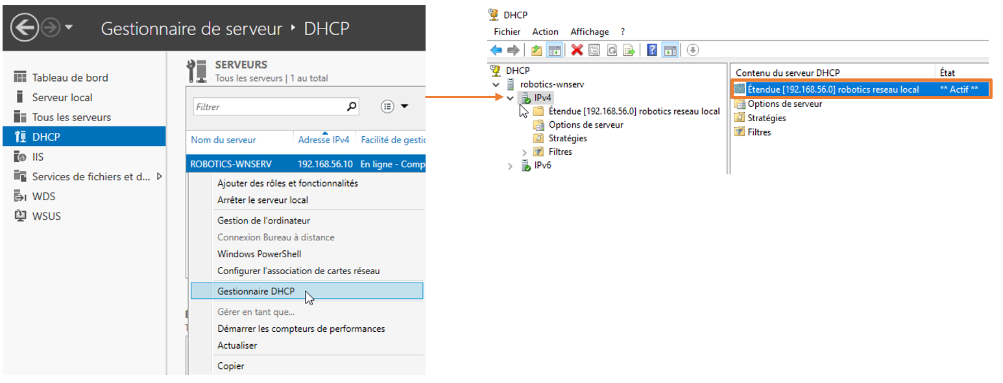The height and width of the screenshot is (383, 1003).
Task: Open WDS role in the sidebar
Action: pos(43,196)
